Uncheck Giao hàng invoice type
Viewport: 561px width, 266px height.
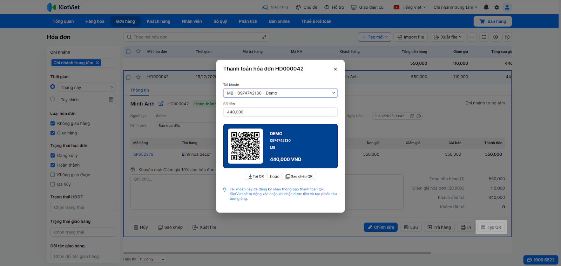53,133
